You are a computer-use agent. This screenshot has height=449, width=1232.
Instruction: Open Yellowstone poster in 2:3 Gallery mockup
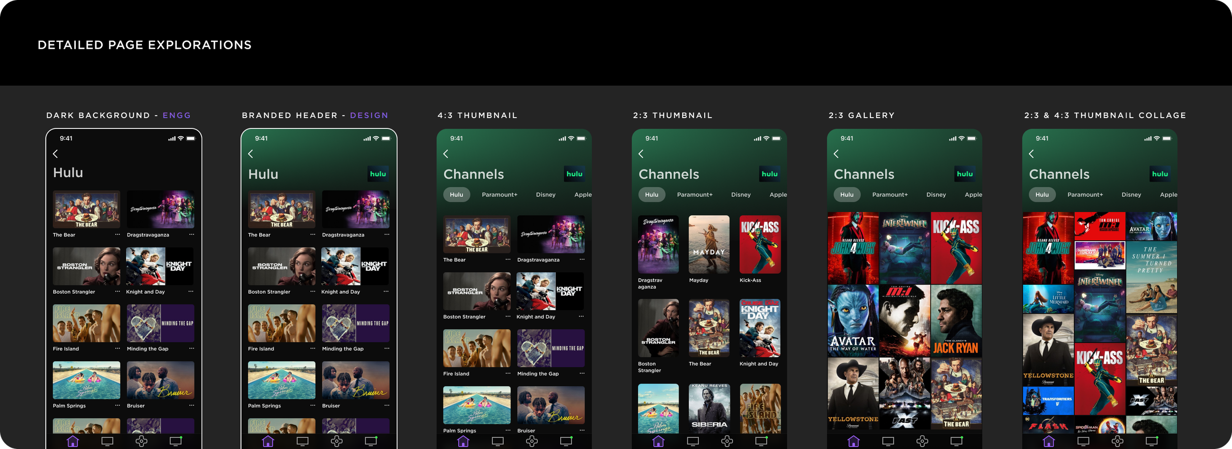tap(853, 393)
